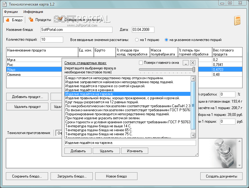Select the Яйцо row in product table
This screenshot has width=249, height=188.
34,70
